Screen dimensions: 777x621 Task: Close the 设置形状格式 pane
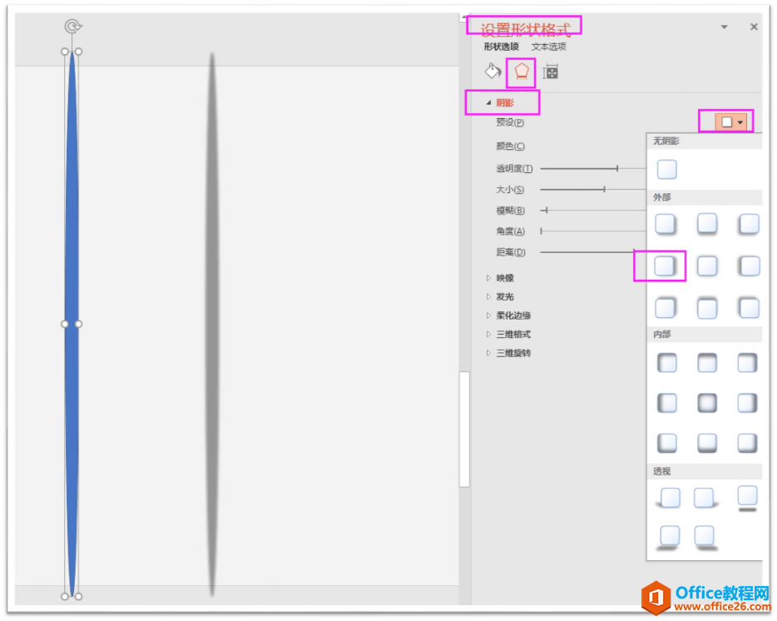pos(754,27)
